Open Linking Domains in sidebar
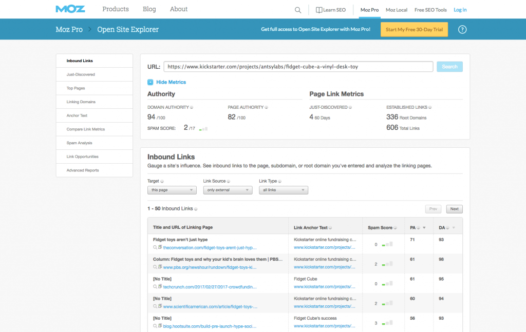526x332 pixels. 95,102
